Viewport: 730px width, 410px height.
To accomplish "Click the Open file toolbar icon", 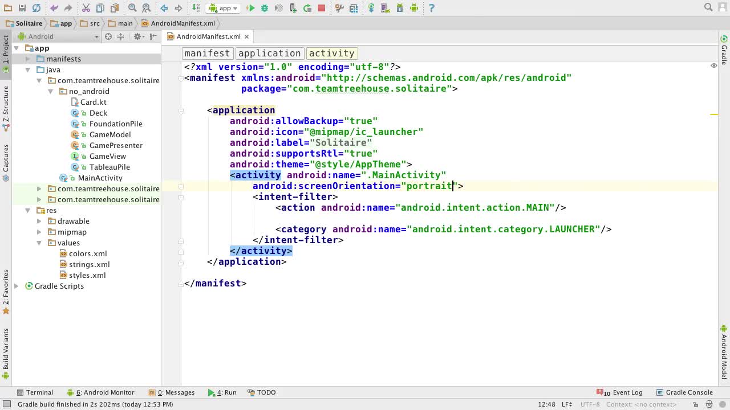I will pyautogui.click(x=8, y=8).
